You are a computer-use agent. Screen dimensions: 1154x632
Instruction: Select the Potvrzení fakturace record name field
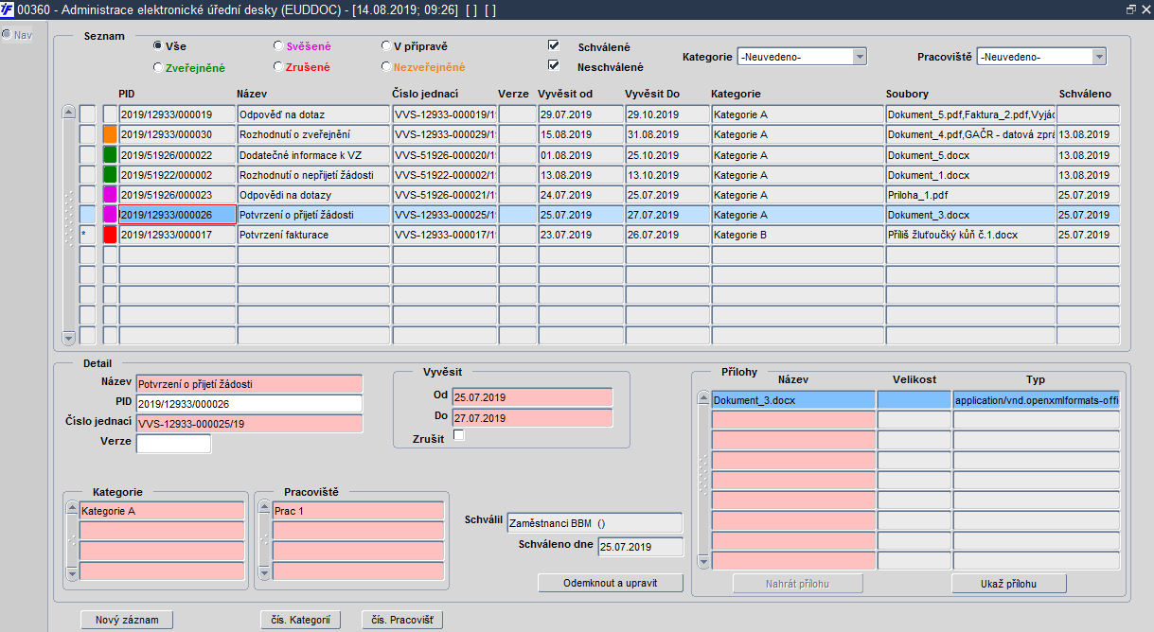tap(312, 235)
